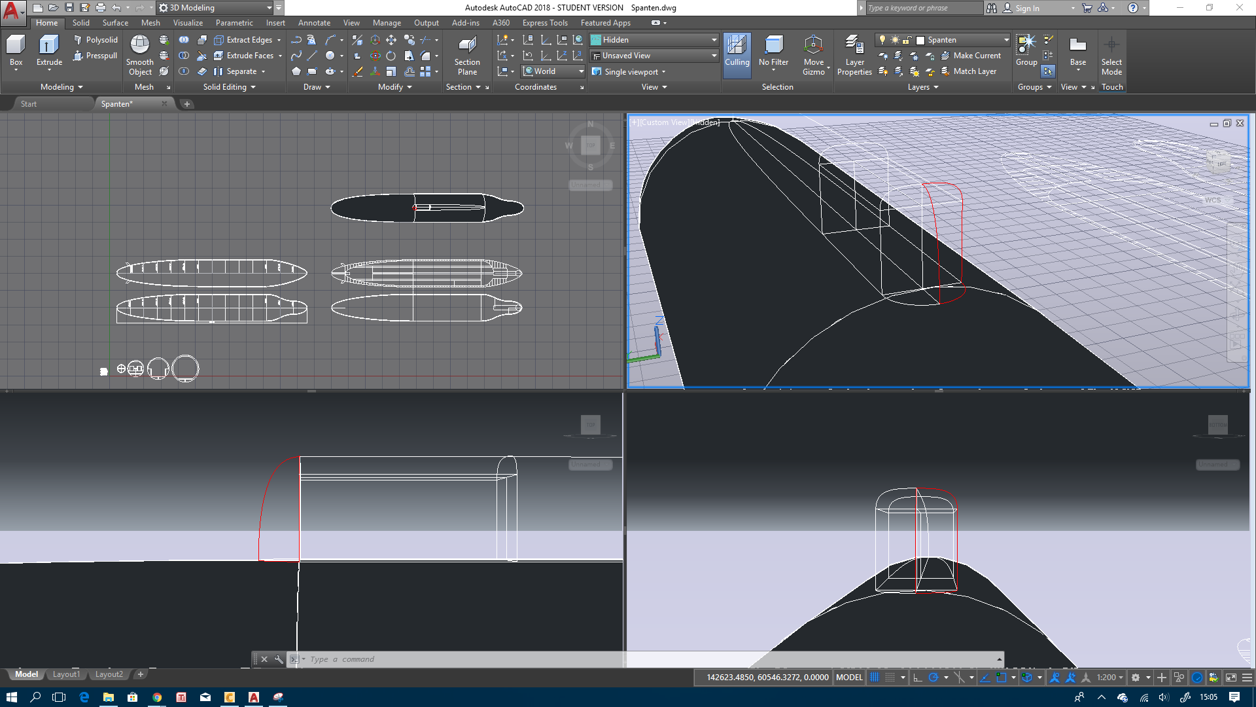
Task: Click the Match Layer button
Action: (968, 71)
